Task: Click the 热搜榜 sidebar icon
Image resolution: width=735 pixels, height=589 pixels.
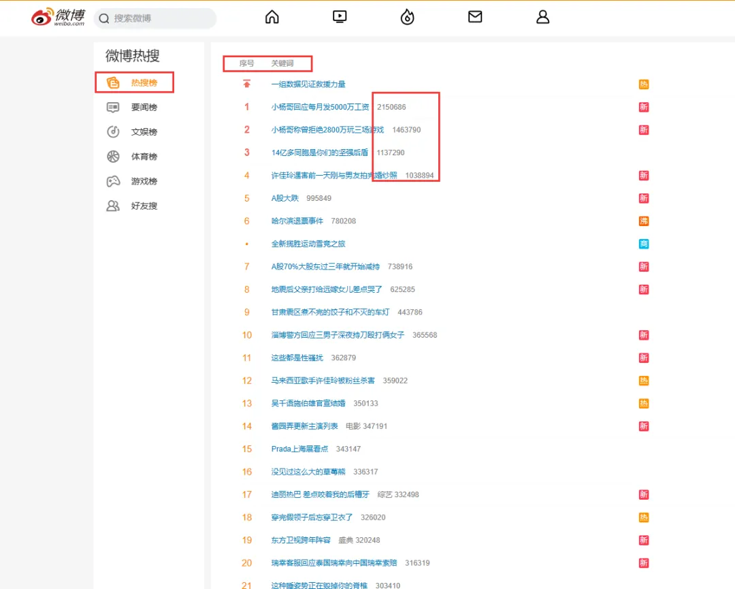Action: [x=113, y=82]
